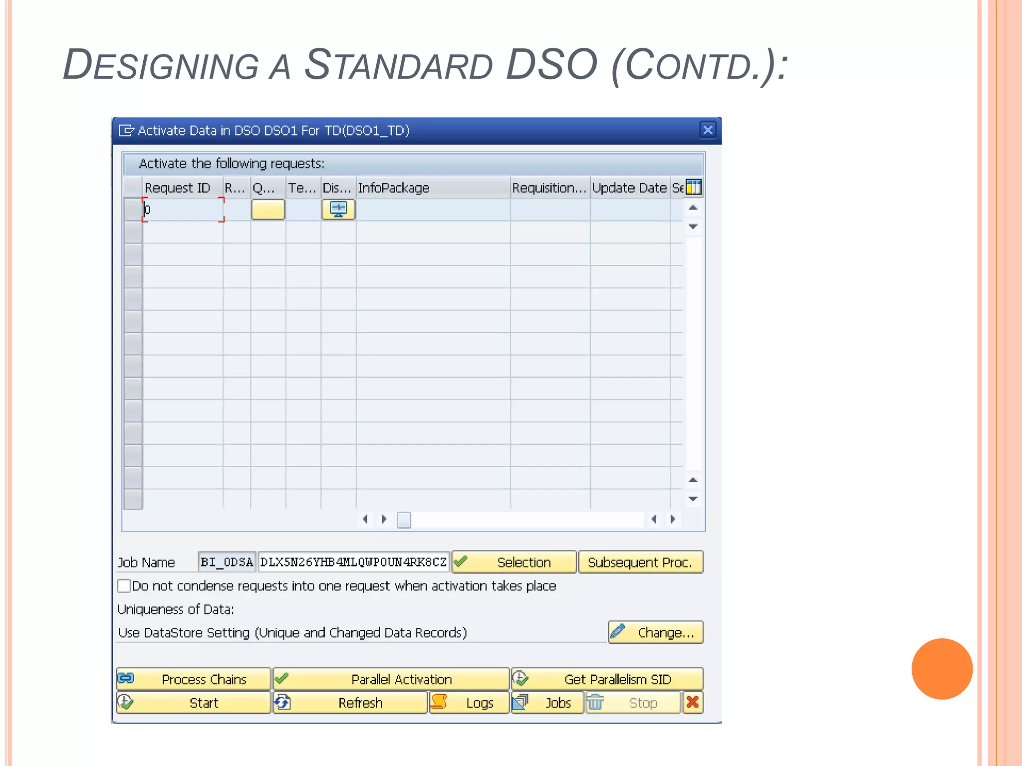Image resolution: width=1022 pixels, height=766 pixels.
Task: Click Subsequent Proc. button
Action: pyautogui.click(x=640, y=562)
